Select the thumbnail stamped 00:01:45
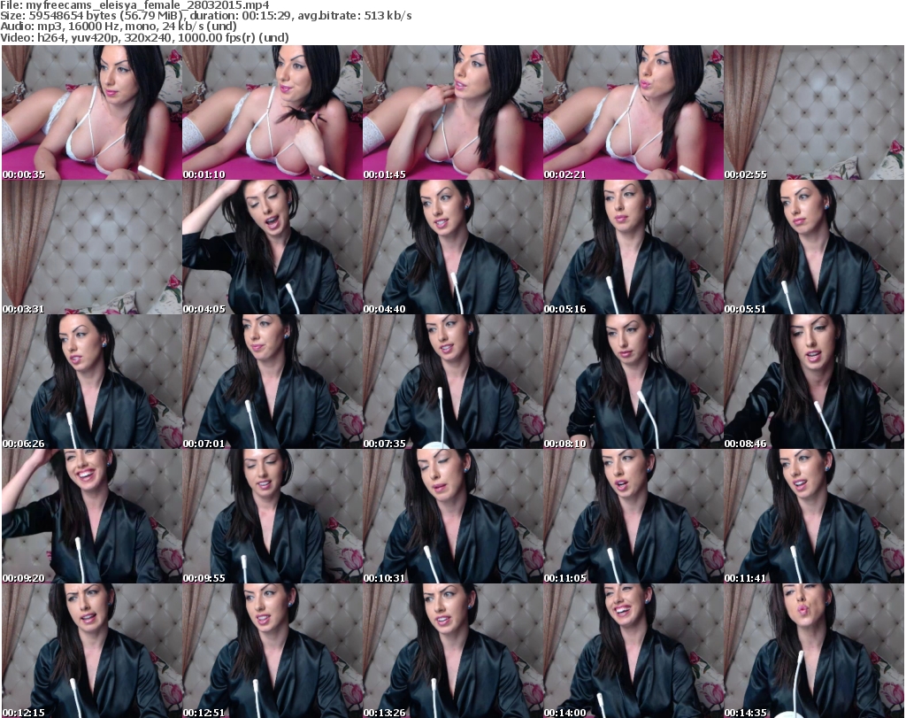The image size is (906, 718). coord(452,112)
